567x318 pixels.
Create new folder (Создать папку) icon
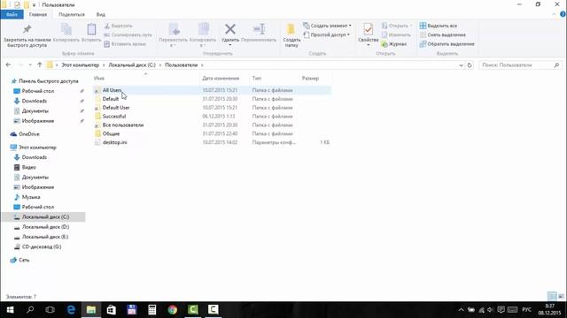pos(291,29)
